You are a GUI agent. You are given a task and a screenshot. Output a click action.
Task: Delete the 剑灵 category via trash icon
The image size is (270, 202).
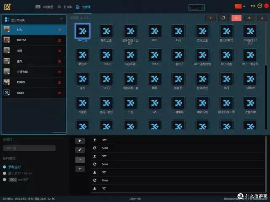pos(59,51)
